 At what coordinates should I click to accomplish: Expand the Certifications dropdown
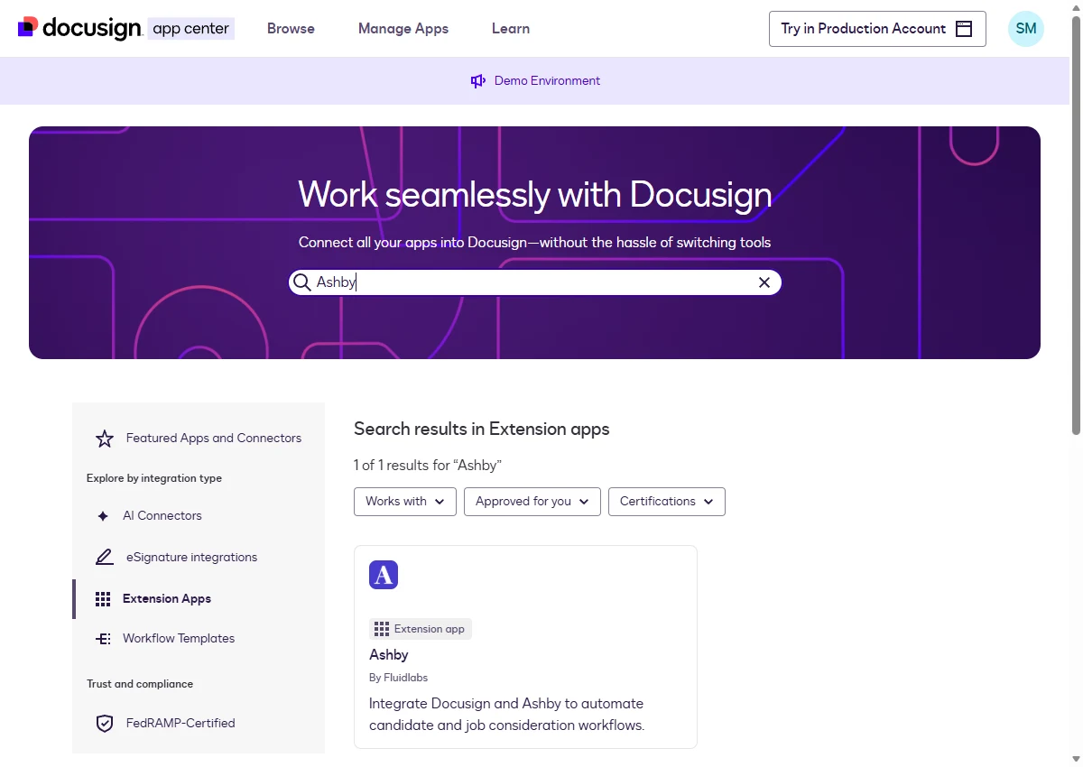pyautogui.click(x=667, y=502)
